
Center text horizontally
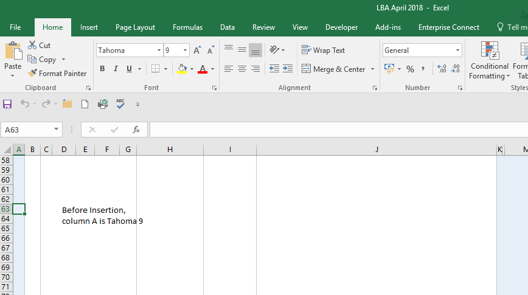241,69
